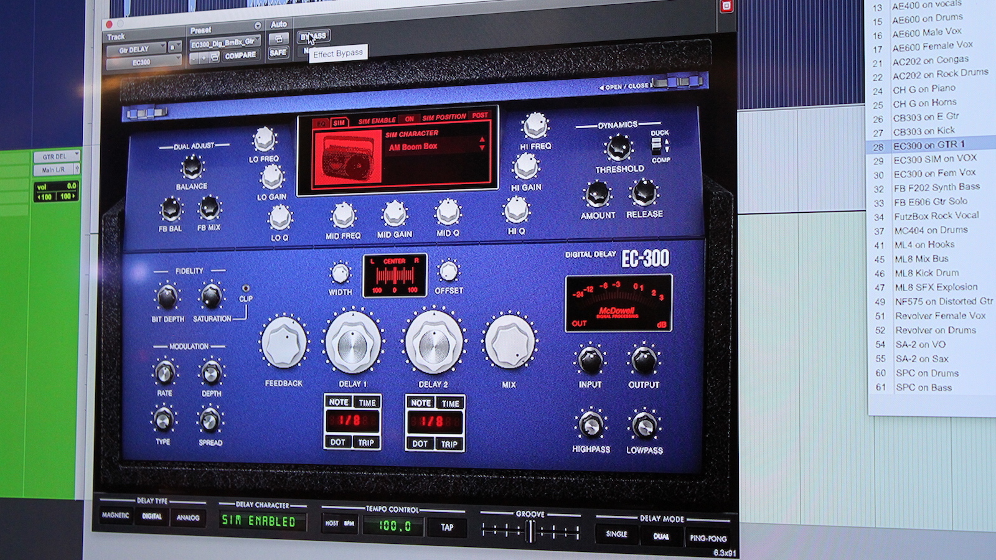Image resolution: width=996 pixels, height=560 pixels.
Task: Open the EC300_Dig_BmBx_Gtr preset dropdown
Action: click(224, 43)
